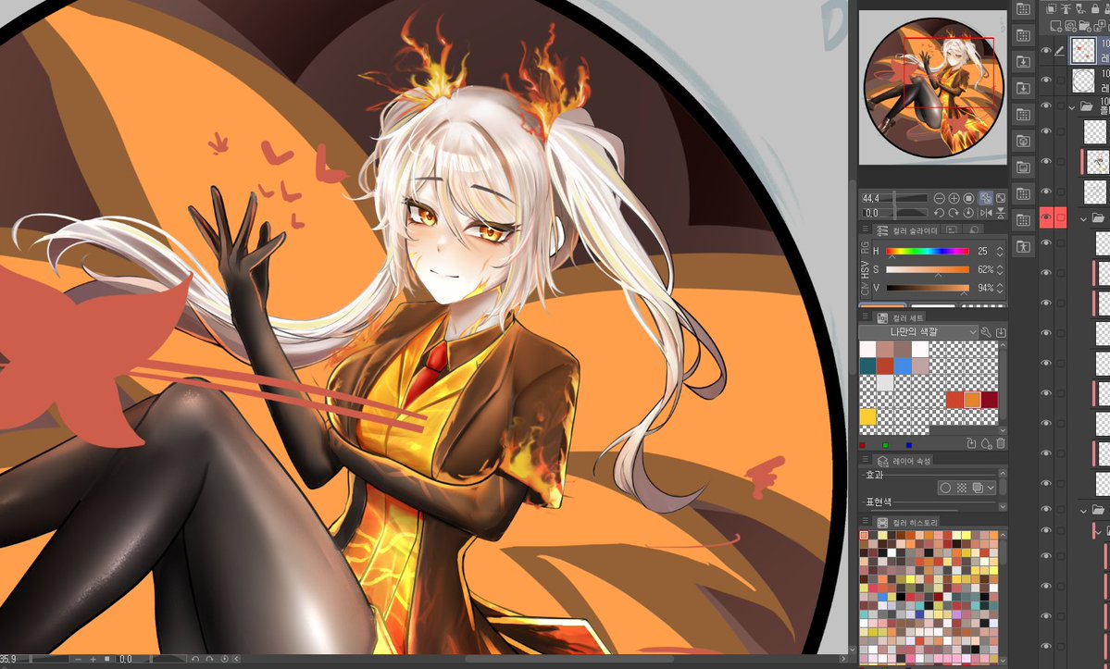Click the layer color effect icon
The height and width of the screenshot is (669, 1110).
[978, 488]
